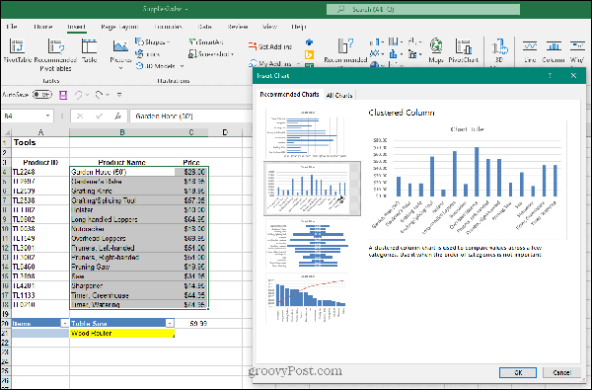The image size is (592, 390).
Task: Cancel the Insert Chart dialog
Action: pos(561,372)
